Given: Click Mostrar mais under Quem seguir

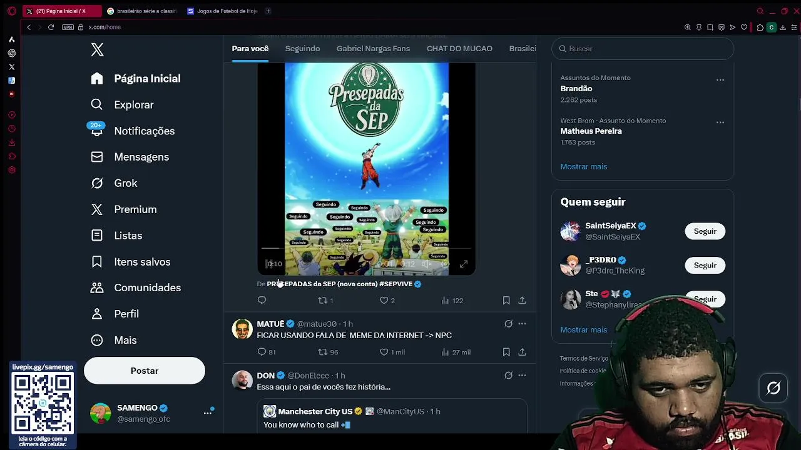Looking at the screenshot, I should pos(583,329).
